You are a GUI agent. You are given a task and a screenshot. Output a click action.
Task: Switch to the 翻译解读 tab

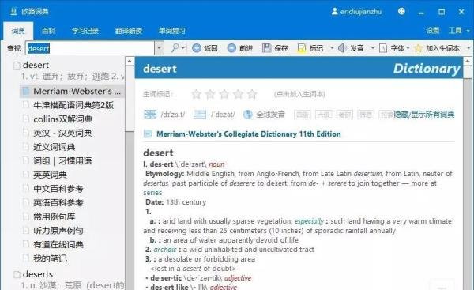pyautogui.click(x=129, y=31)
